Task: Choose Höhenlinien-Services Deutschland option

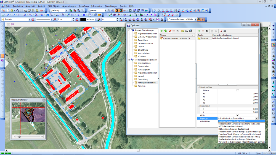Action: point(233,129)
